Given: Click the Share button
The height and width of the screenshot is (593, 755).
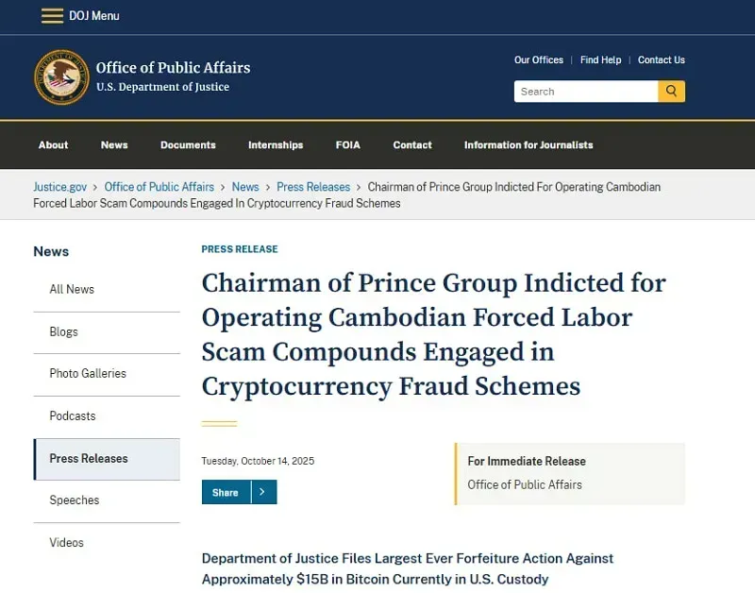Looking at the screenshot, I should click(226, 492).
